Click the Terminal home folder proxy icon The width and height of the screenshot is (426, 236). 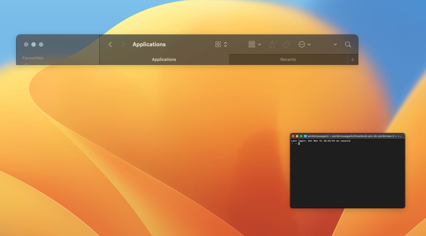coord(305,136)
